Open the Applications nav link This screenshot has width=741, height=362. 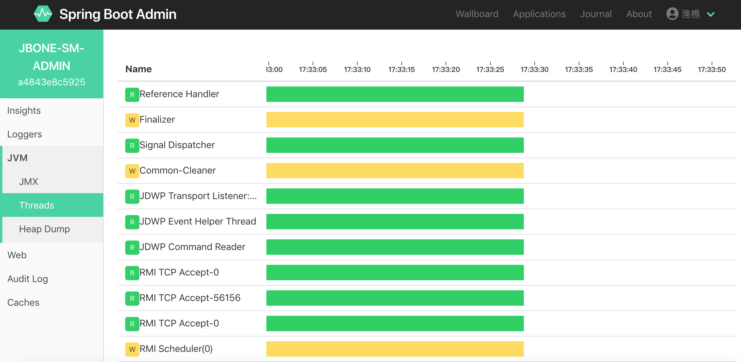click(x=539, y=14)
